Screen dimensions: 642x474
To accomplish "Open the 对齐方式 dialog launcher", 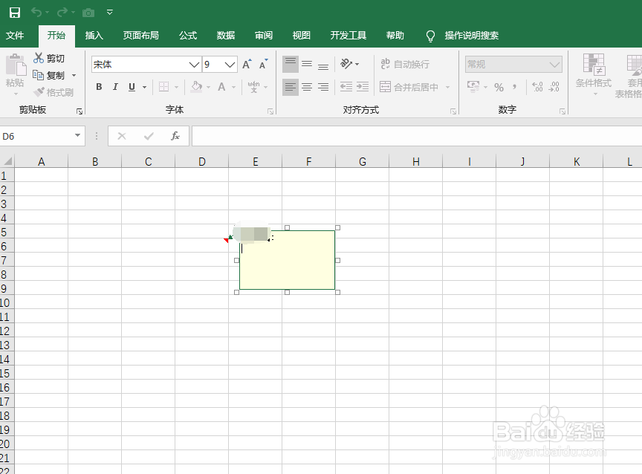I will [x=453, y=111].
